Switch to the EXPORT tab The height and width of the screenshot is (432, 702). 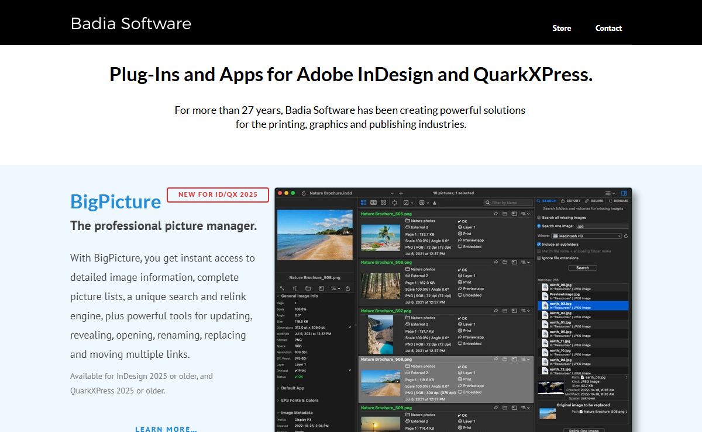point(570,201)
